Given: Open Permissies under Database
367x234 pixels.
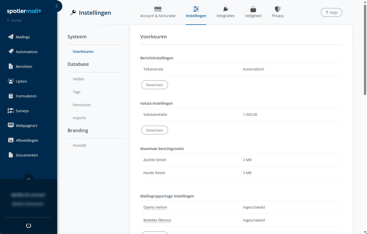Looking at the screenshot, I should (82, 105).
